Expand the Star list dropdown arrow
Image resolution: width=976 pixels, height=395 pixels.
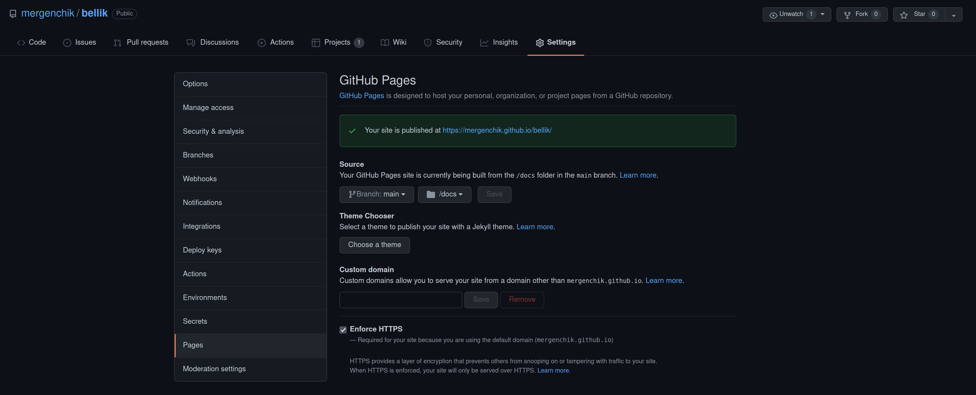(x=954, y=15)
